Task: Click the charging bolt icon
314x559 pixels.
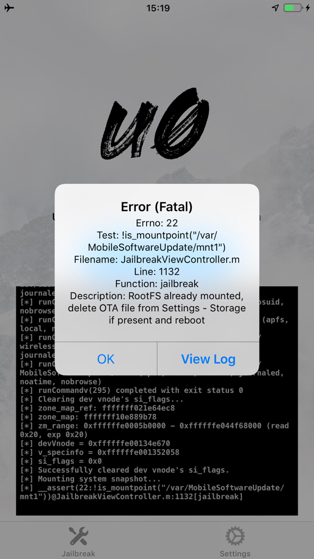Action: pos(307,8)
